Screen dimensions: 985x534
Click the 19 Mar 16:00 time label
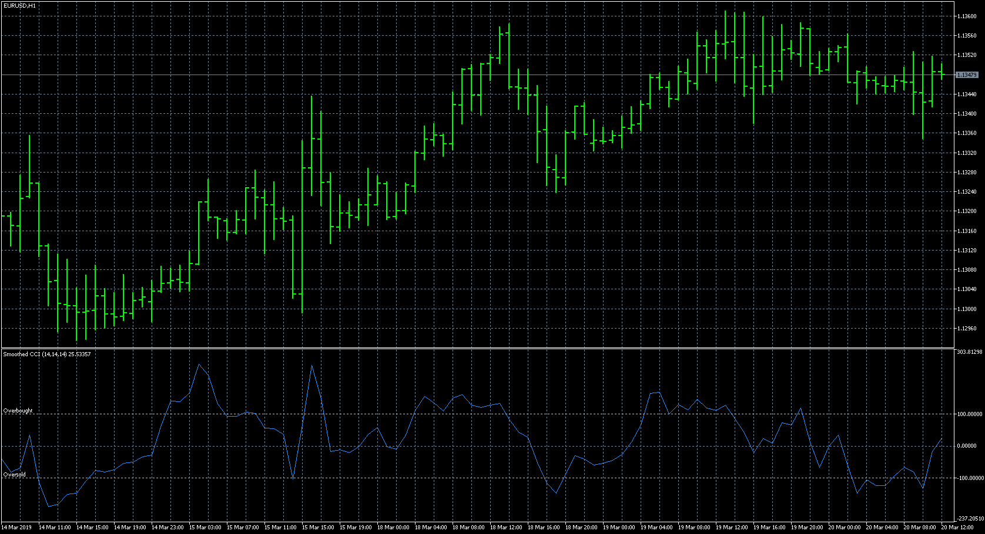[769, 528]
